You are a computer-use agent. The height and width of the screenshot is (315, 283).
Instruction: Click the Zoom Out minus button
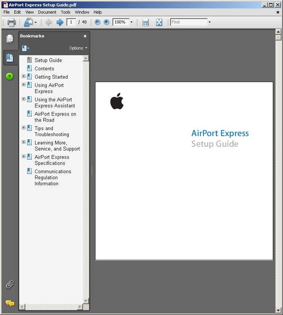[x=97, y=22]
